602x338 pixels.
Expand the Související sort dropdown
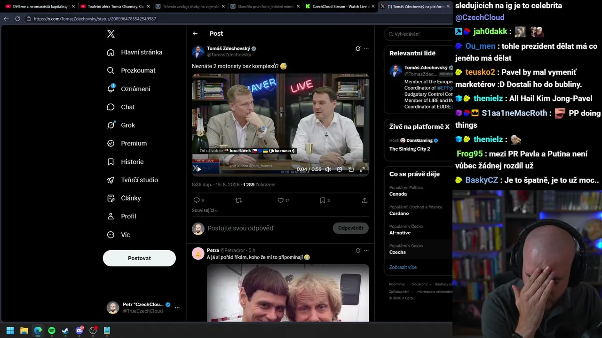tap(205, 210)
